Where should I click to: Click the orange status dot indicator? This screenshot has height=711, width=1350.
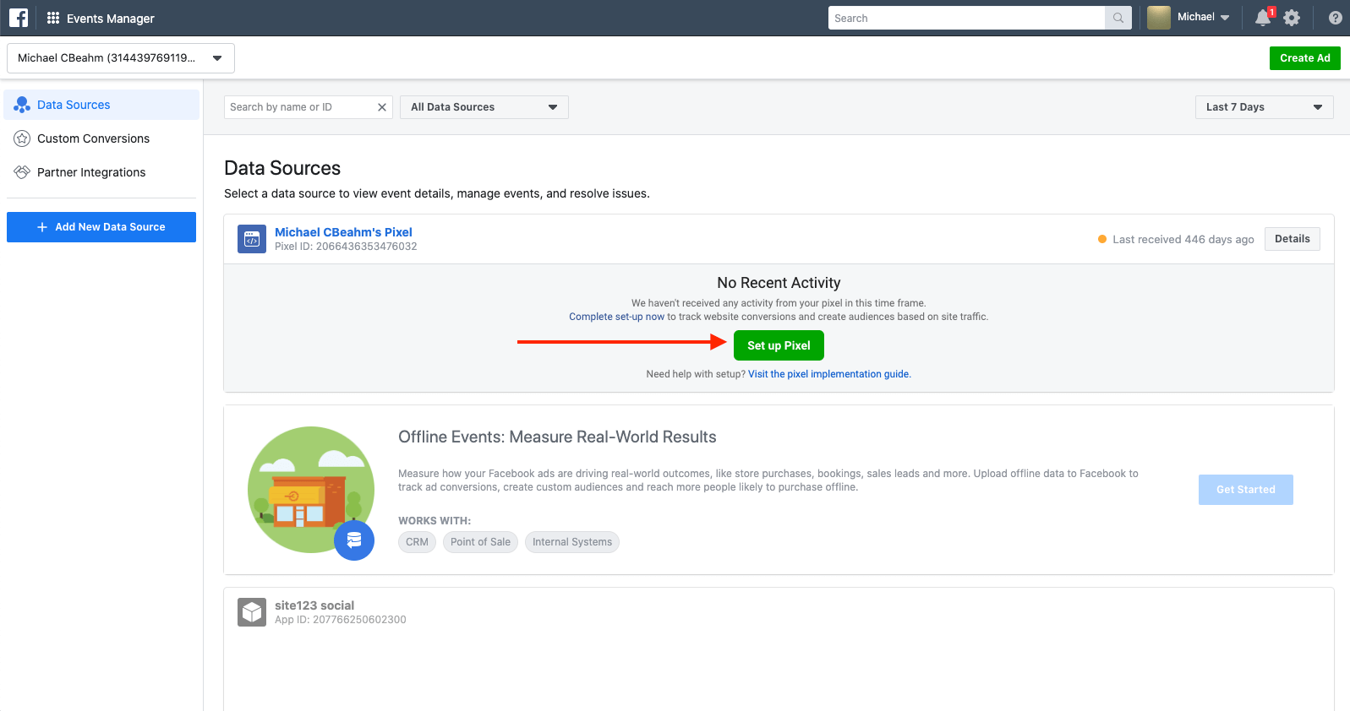coord(1102,239)
